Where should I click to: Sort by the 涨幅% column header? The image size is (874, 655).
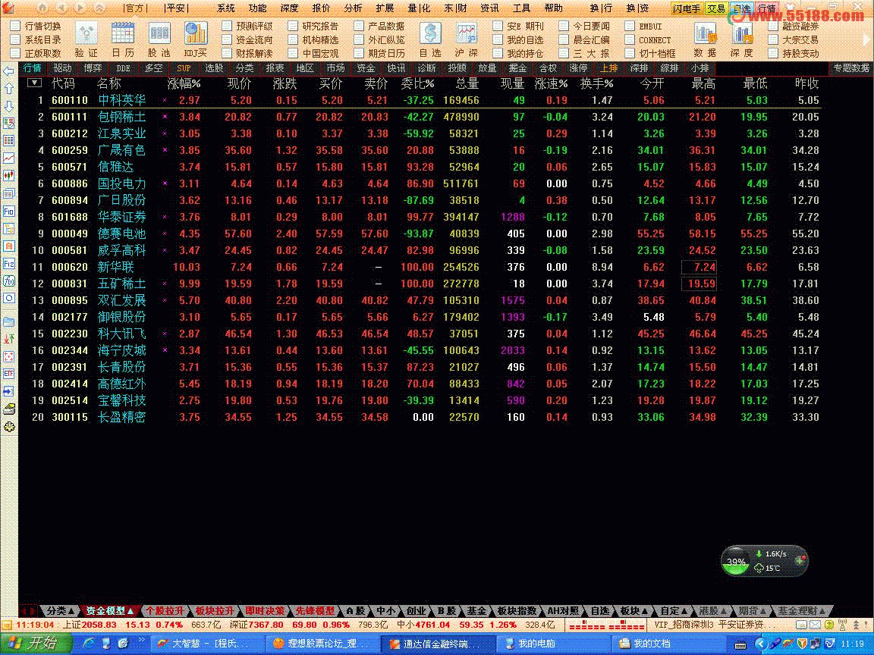(x=184, y=83)
